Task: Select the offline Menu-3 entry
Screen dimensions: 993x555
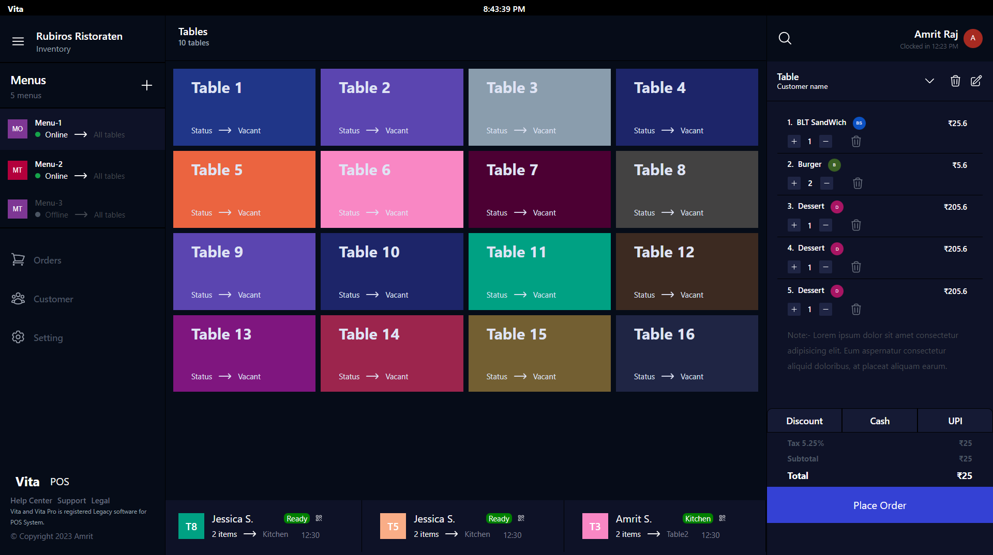Action: 83,209
